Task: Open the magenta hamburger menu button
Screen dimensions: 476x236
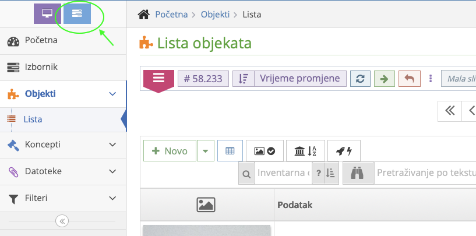Action: click(158, 80)
